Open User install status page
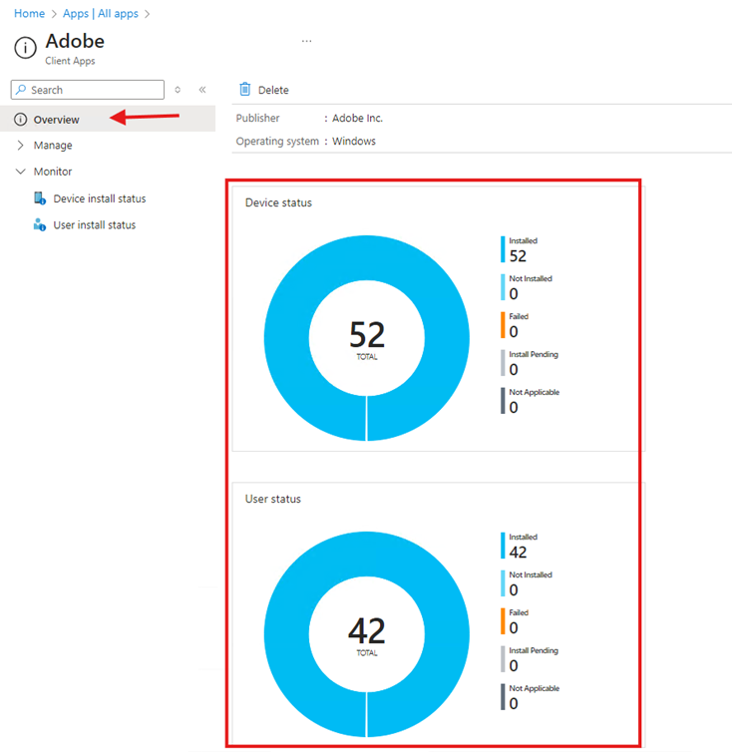Image resolution: width=732 pixels, height=752 pixels. pos(95,225)
